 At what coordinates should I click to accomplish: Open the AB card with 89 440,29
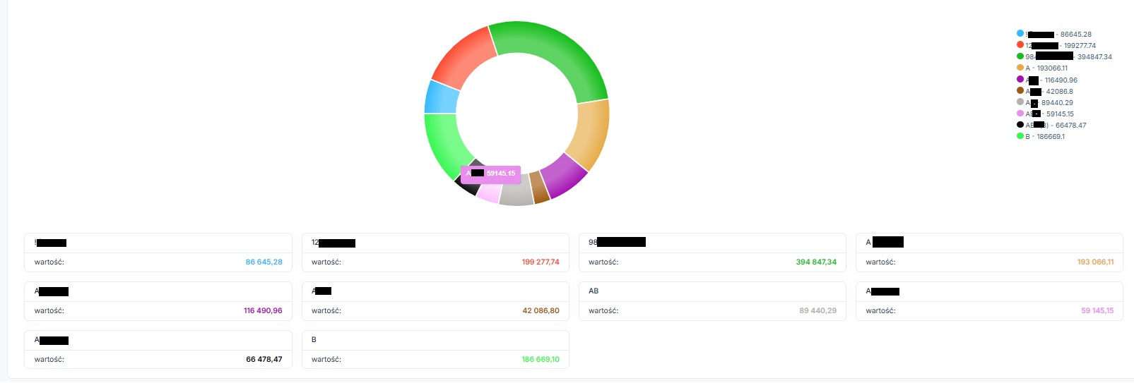click(712, 301)
